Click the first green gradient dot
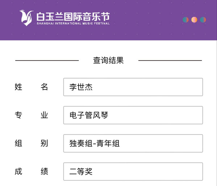 coord(185,20)
